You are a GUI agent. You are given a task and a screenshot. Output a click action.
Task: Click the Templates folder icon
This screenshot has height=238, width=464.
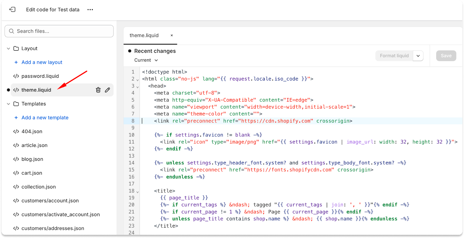pos(16,104)
